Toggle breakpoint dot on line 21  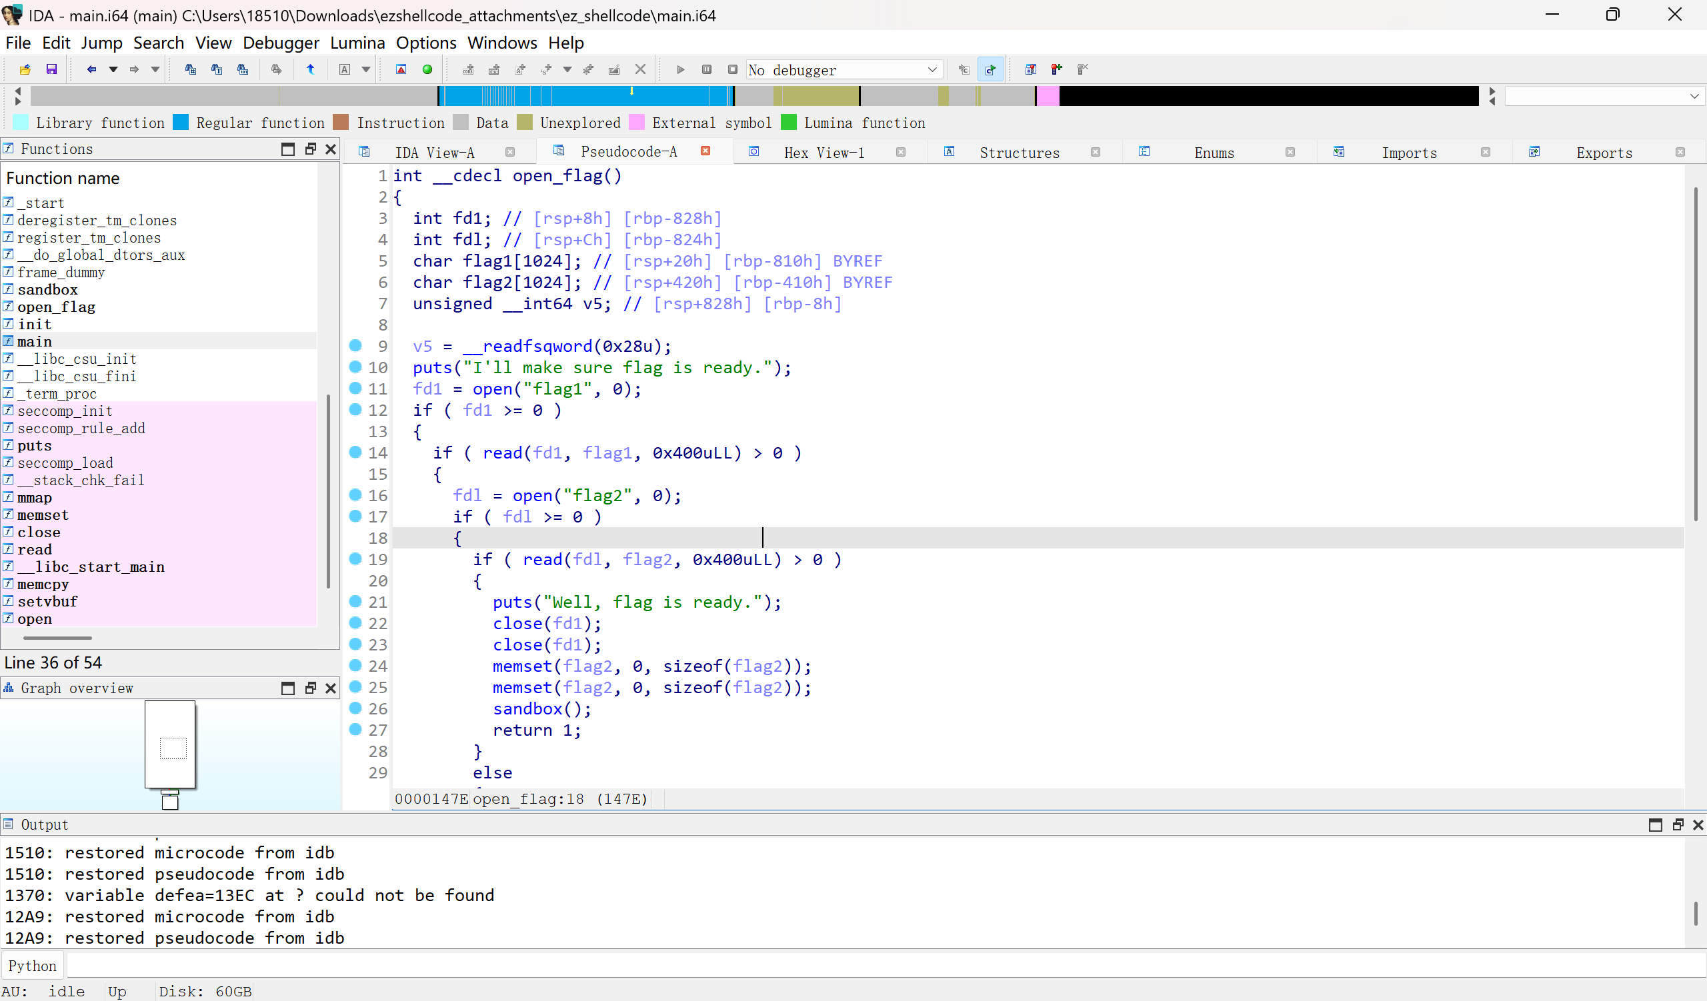tap(355, 601)
